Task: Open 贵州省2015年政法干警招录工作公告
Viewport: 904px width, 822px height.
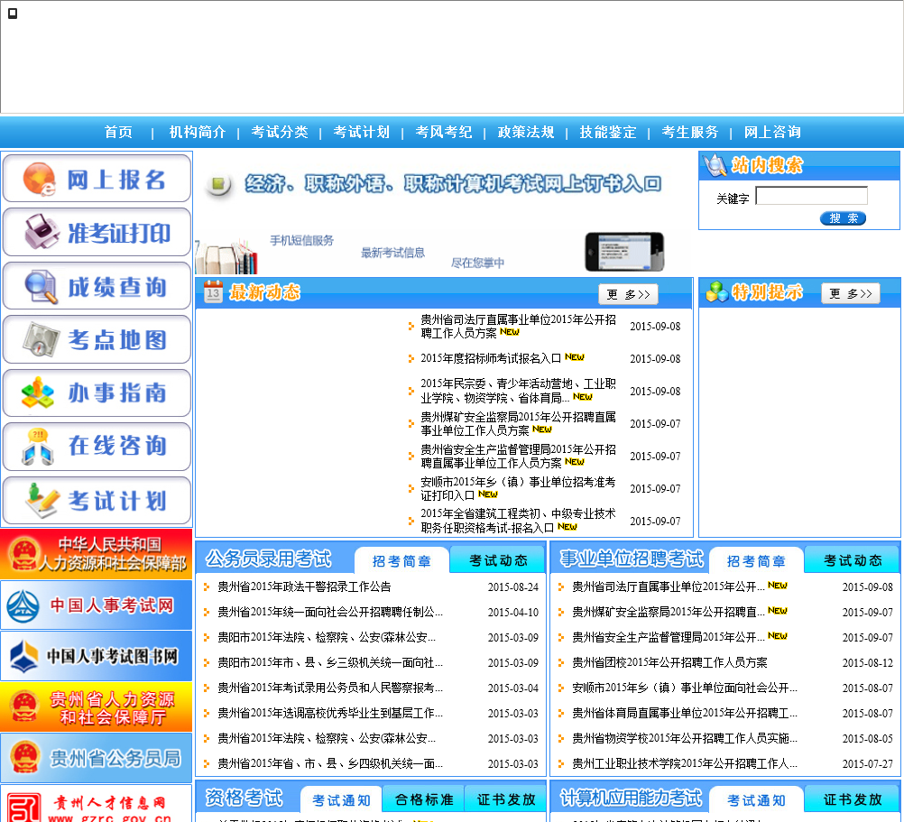Action: point(304,586)
